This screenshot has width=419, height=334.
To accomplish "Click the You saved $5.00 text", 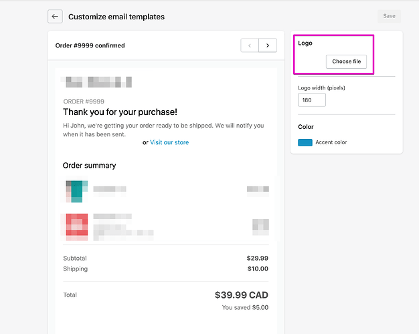I will tap(245, 308).
